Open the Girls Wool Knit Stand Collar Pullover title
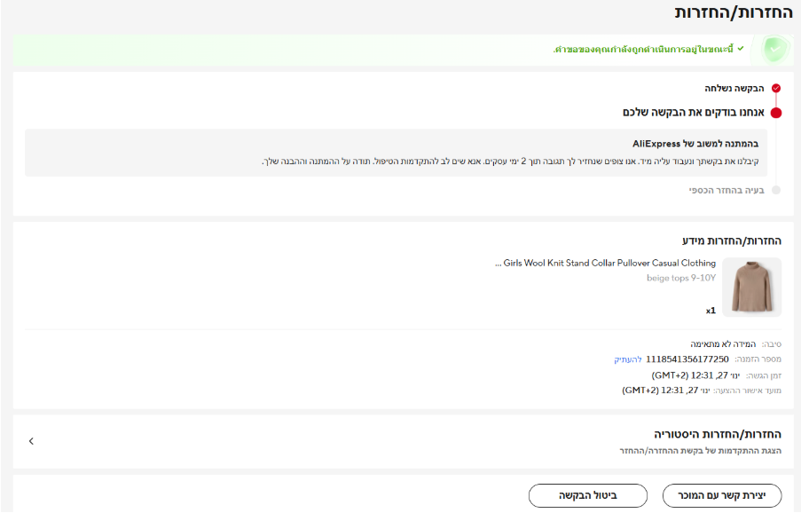The image size is (801, 513). click(605, 264)
